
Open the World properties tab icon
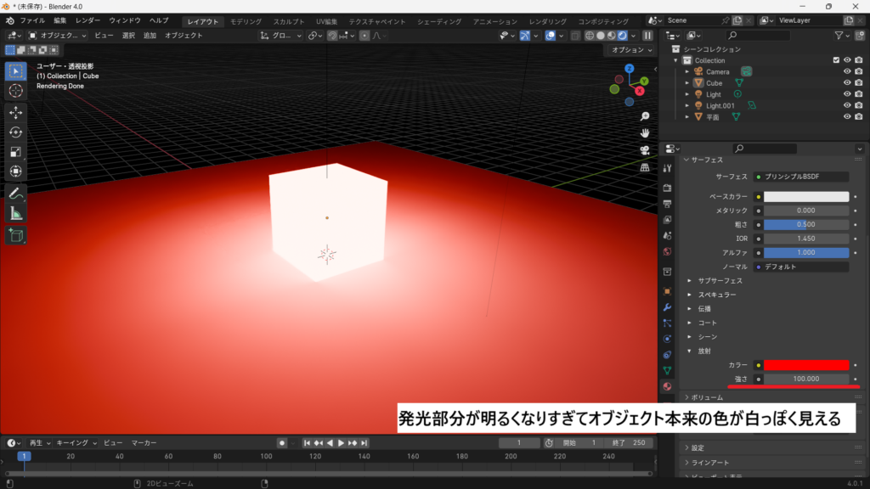coord(667,251)
